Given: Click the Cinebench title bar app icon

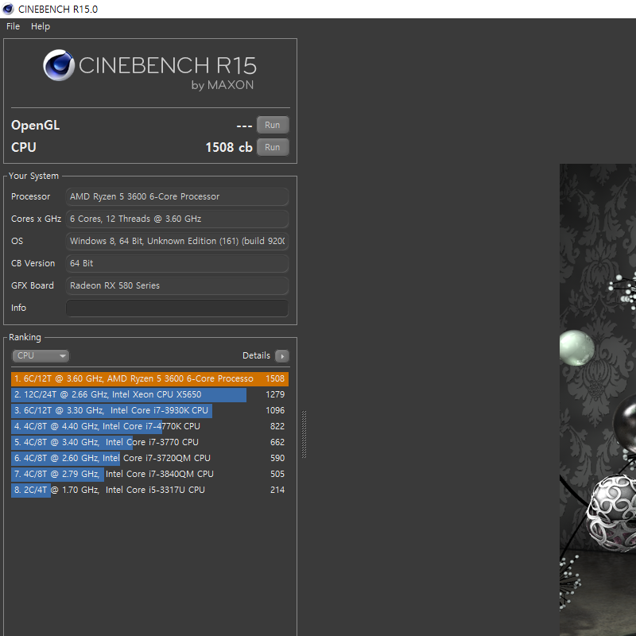Looking at the screenshot, I should [x=8, y=9].
